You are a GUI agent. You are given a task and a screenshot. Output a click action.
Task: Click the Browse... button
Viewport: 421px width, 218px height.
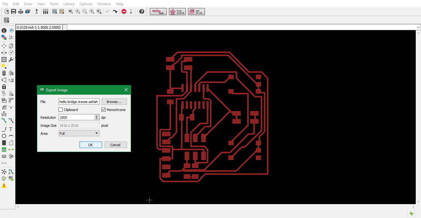(x=114, y=101)
